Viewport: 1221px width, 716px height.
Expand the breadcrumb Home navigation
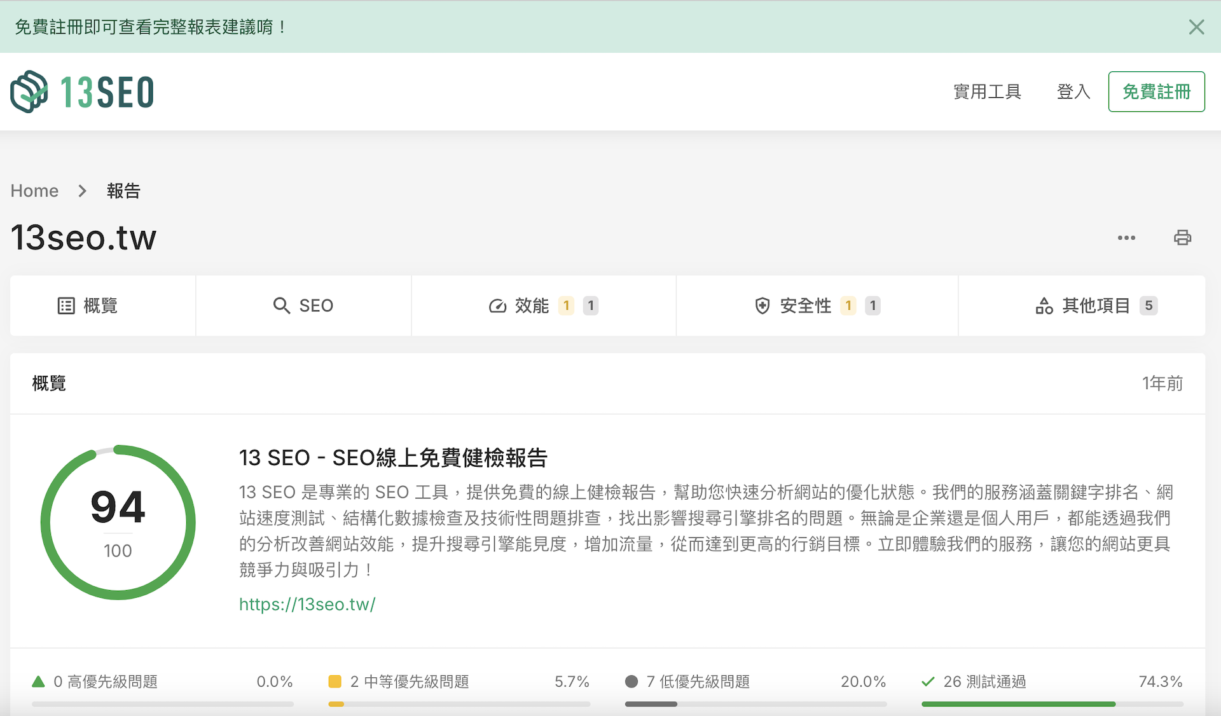pos(34,190)
